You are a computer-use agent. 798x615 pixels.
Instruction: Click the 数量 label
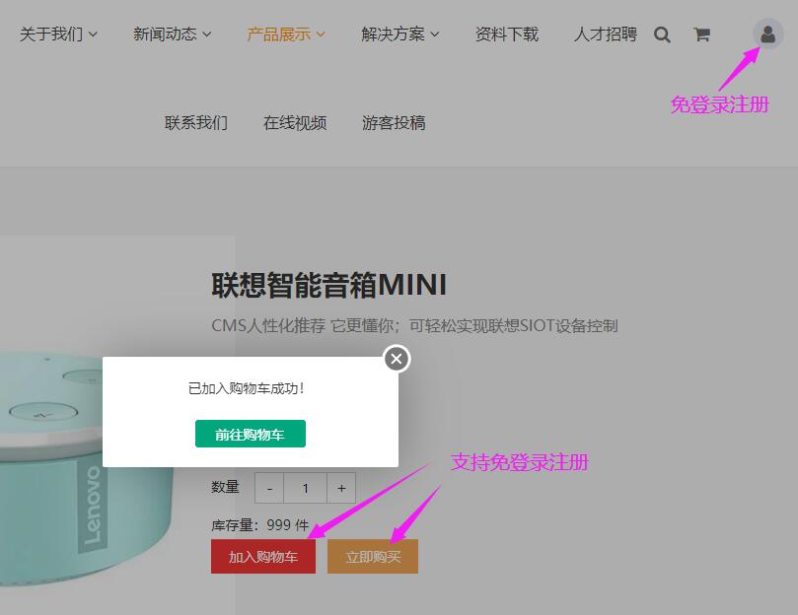pos(225,487)
